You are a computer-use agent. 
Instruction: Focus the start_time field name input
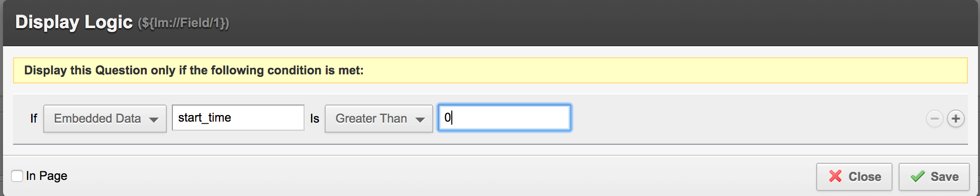[238, 118]
